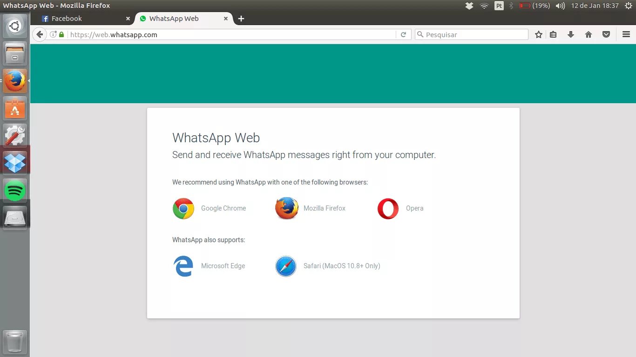Click the Mozilla Firefox logo on page
636x357 pixels.
tap(286, 208)
